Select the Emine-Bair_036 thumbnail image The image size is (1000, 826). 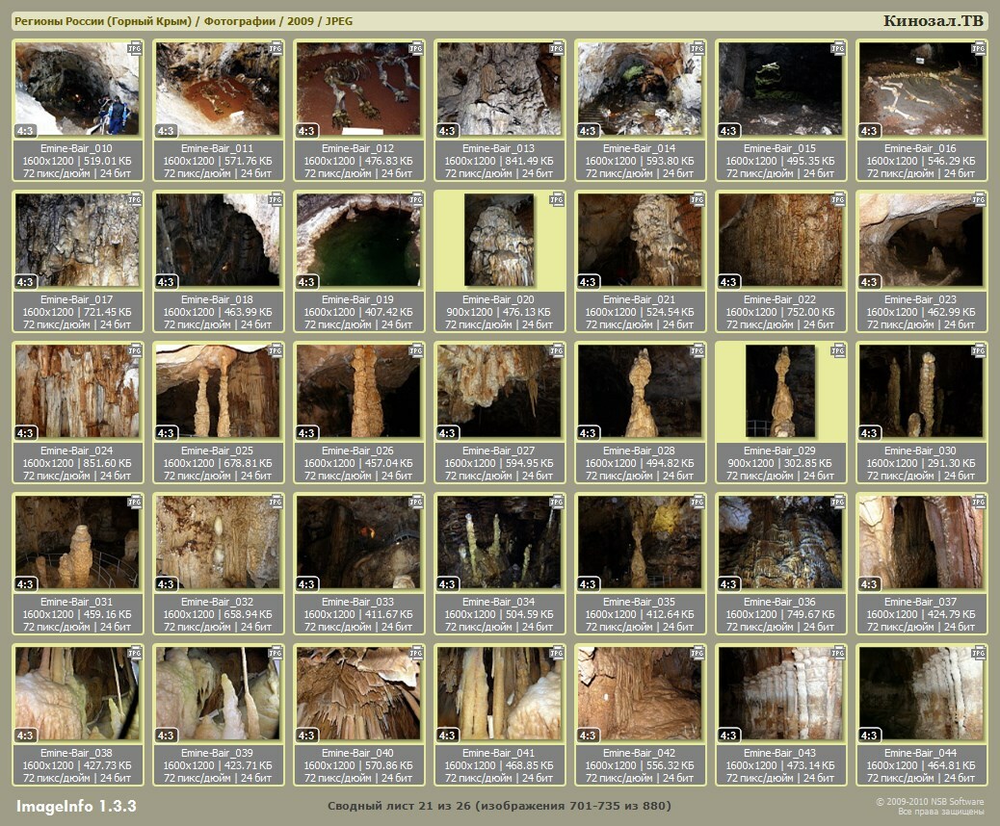pos(780,542)
